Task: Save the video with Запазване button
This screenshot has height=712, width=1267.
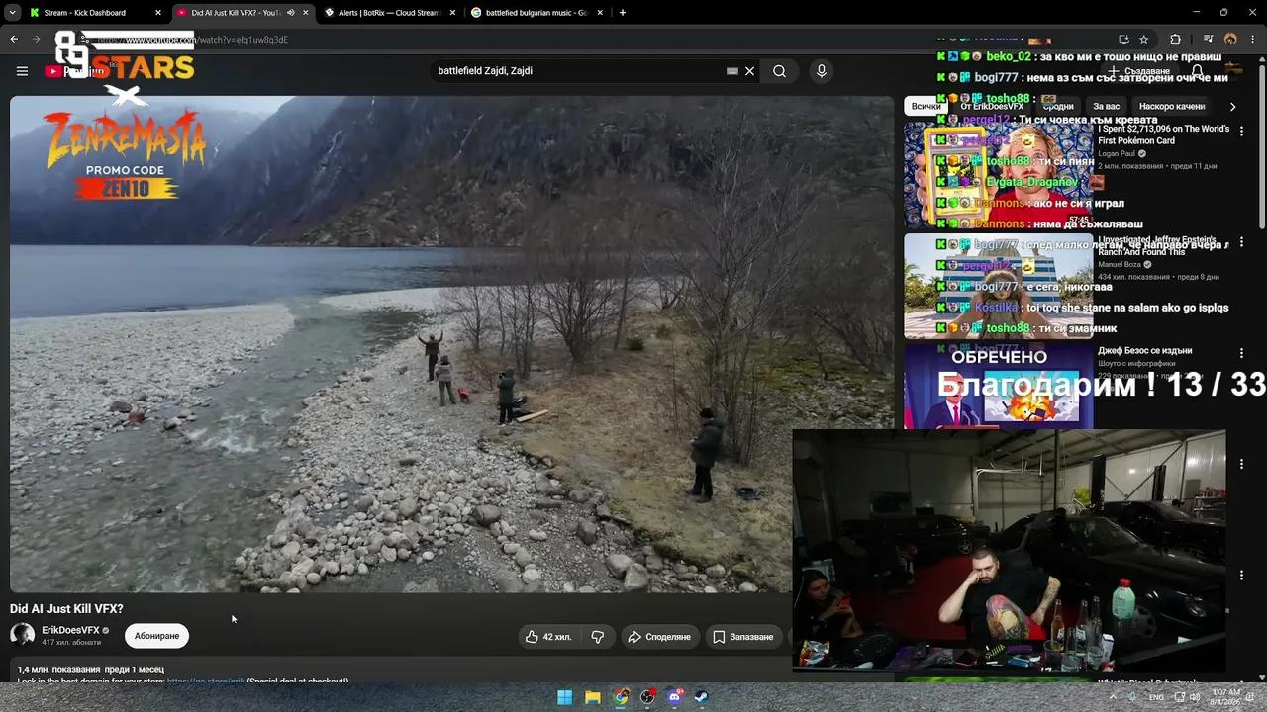Action: [x=743, y=637]
